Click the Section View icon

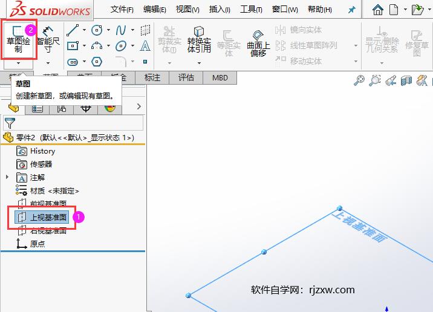406,80
